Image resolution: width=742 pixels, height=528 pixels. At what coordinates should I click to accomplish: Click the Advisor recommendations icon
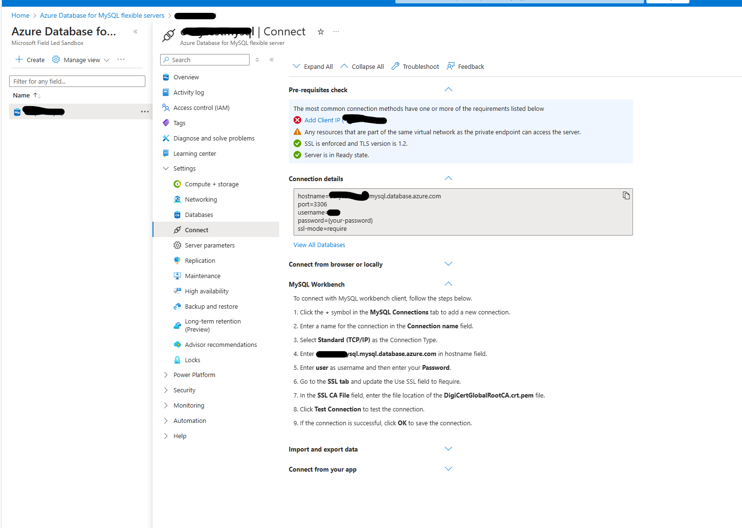point(177,345)
